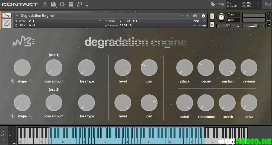Image resolution: width=272 pixels, height=145 pixels.
Task: Toggle the AUX sends button
Action: [268, 21]
